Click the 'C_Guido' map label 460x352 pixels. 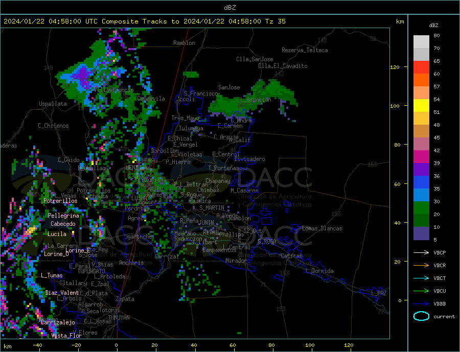[x=68, y=160]
